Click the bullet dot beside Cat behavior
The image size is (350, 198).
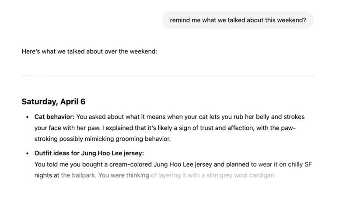tap(27, 117)
